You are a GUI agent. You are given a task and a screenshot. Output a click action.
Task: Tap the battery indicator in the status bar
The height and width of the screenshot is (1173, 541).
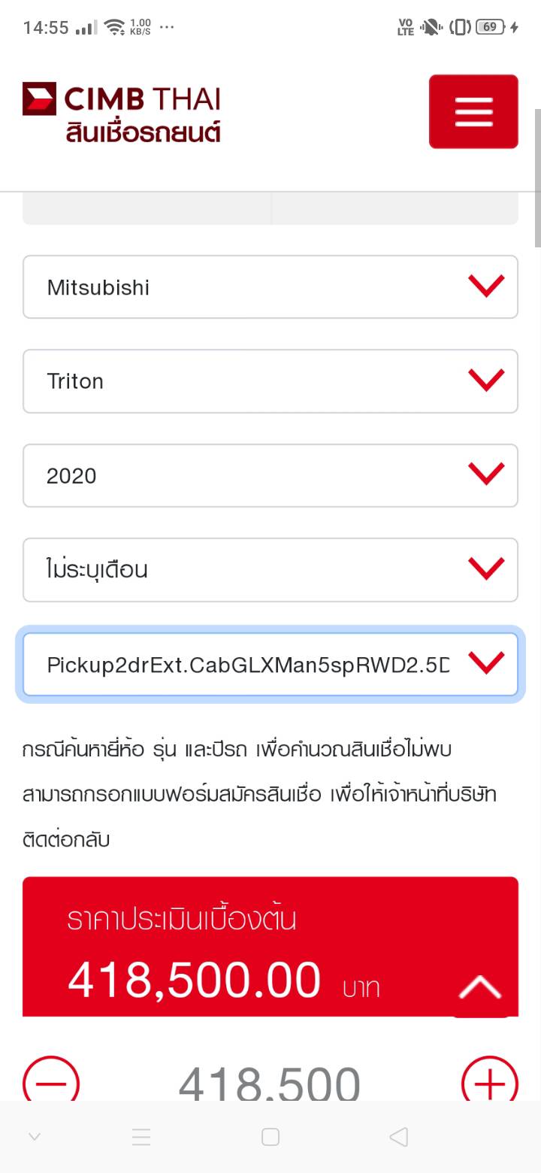click(491, 28)
